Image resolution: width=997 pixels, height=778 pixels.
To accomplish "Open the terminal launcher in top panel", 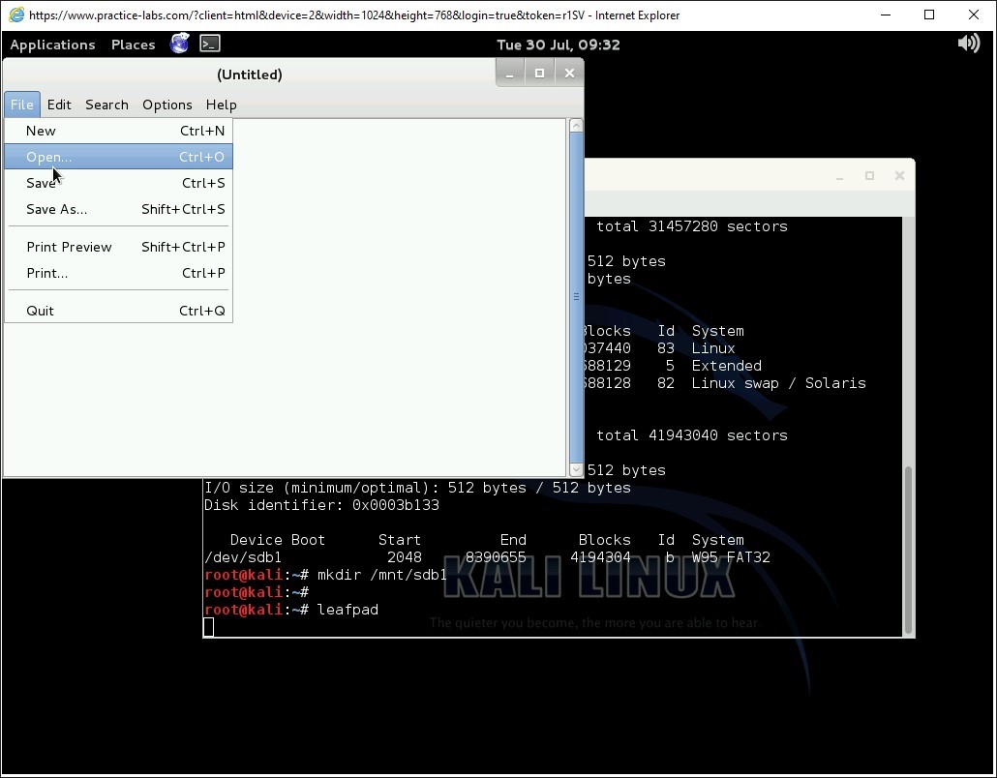I will pyautogui.click(x=210, y=44).
